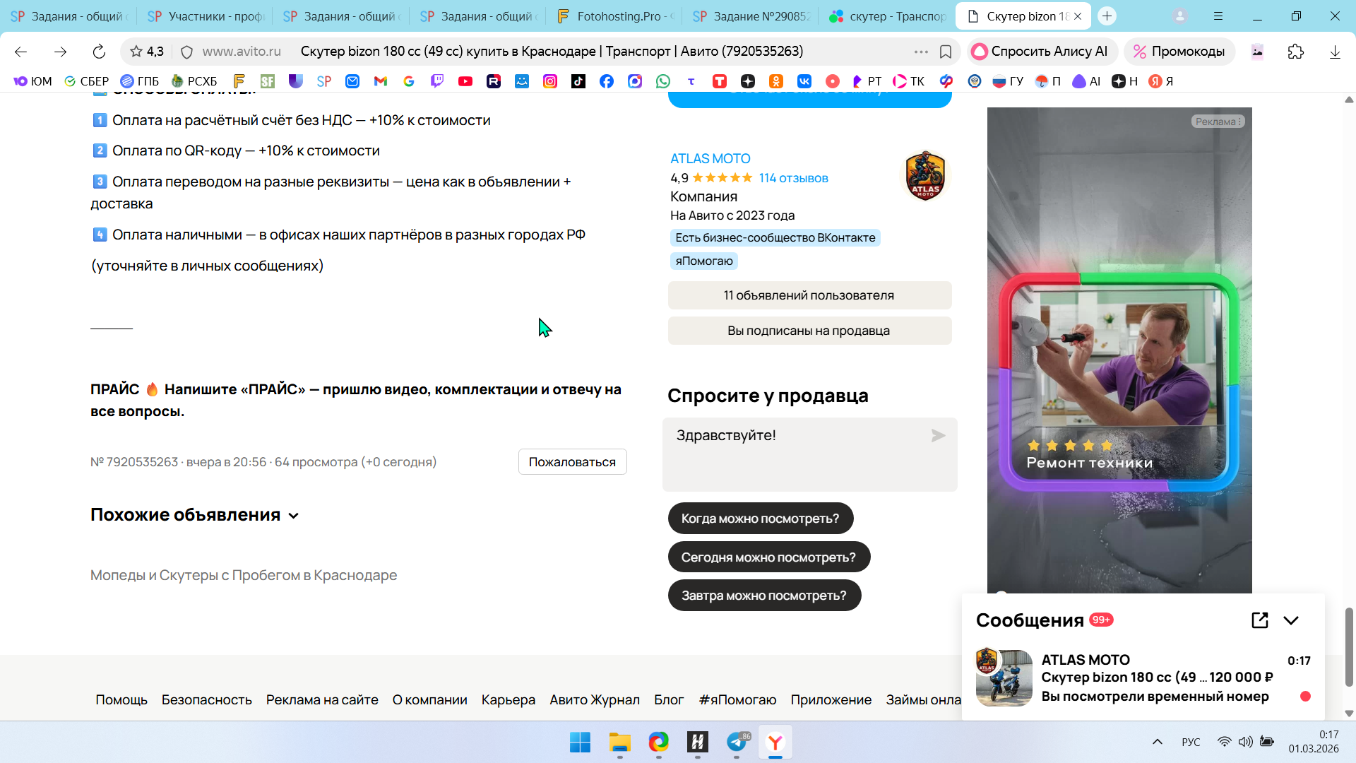
Task: Click the send message arrow icon
Action: [x=938, y=436]
